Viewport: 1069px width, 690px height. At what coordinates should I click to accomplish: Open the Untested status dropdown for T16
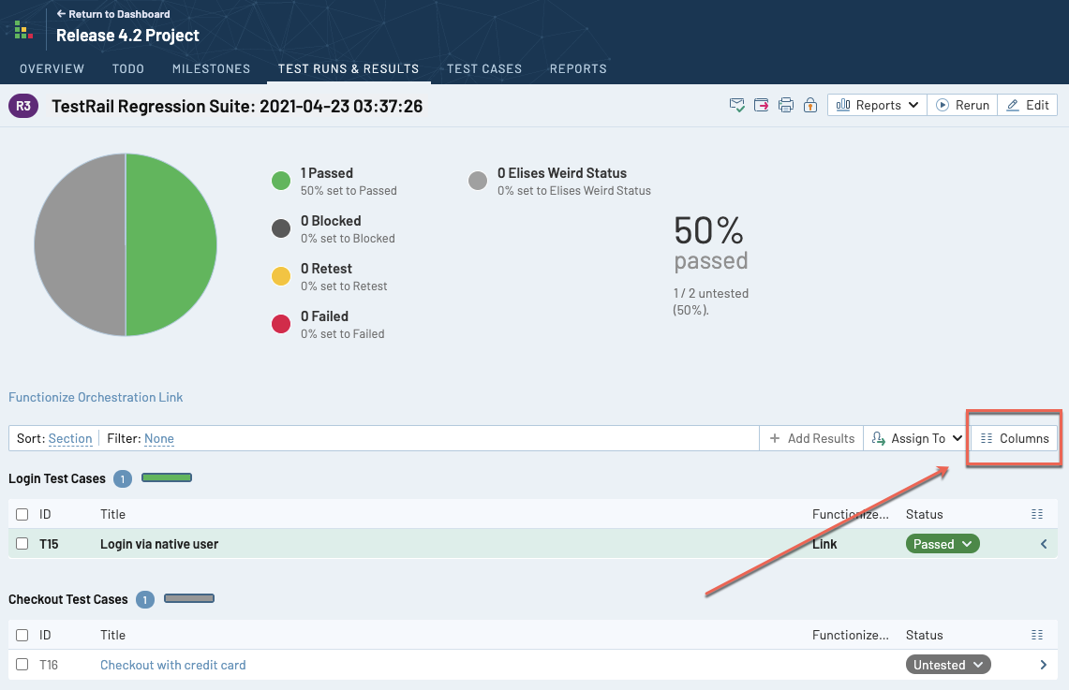947,665
